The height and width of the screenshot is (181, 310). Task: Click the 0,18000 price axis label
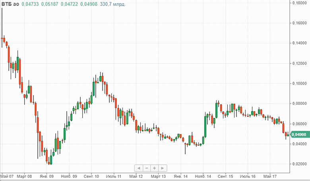pyautogui.click(x=300, y=3)
